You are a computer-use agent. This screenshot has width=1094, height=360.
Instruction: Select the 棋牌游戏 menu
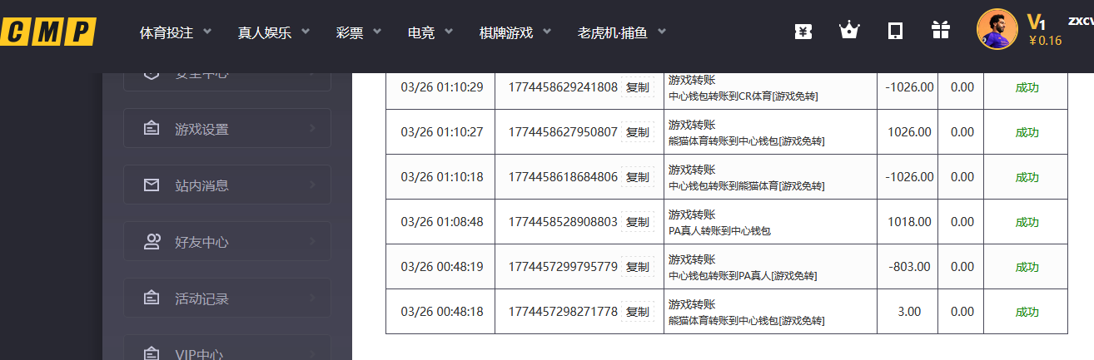515,32
